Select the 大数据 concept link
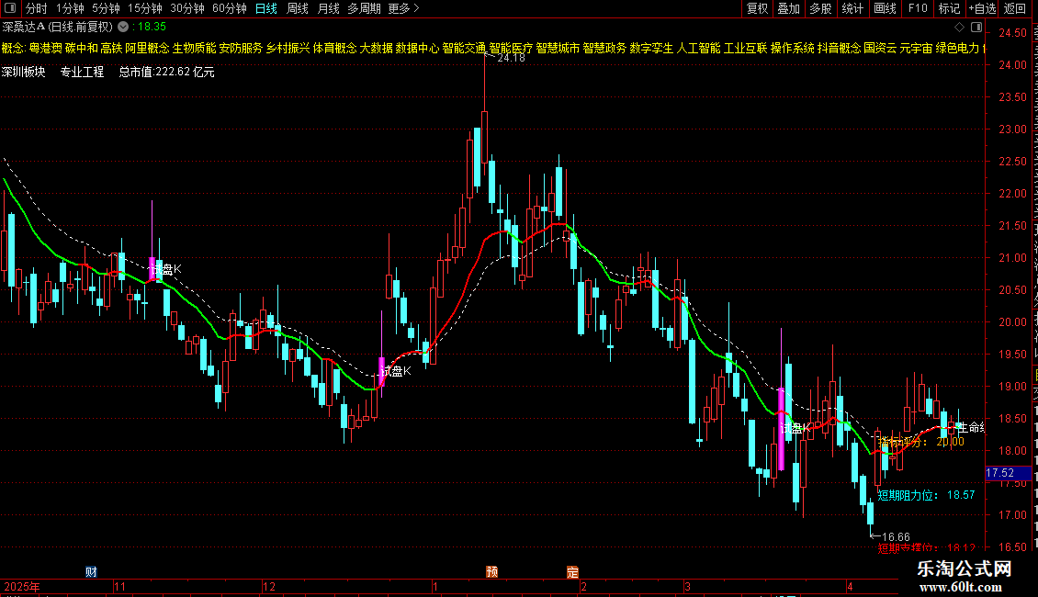1038x597 pixels. point(376,49)
